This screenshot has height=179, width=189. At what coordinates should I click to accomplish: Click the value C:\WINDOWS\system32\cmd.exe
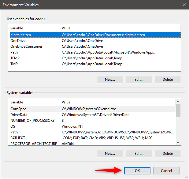pyautogui.click(x=89, y=109)
